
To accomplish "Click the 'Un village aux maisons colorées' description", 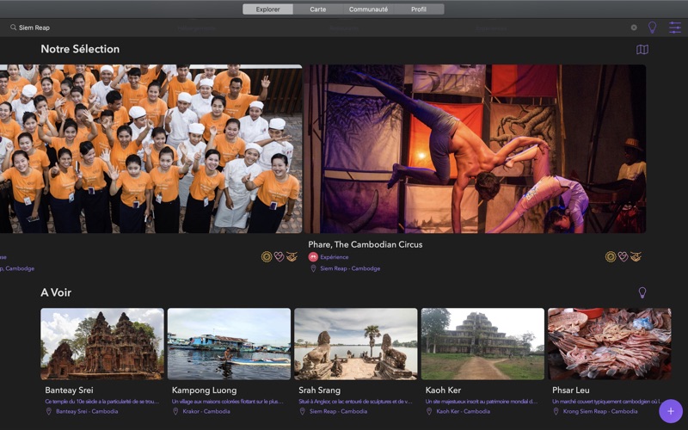I will point(227,402).
